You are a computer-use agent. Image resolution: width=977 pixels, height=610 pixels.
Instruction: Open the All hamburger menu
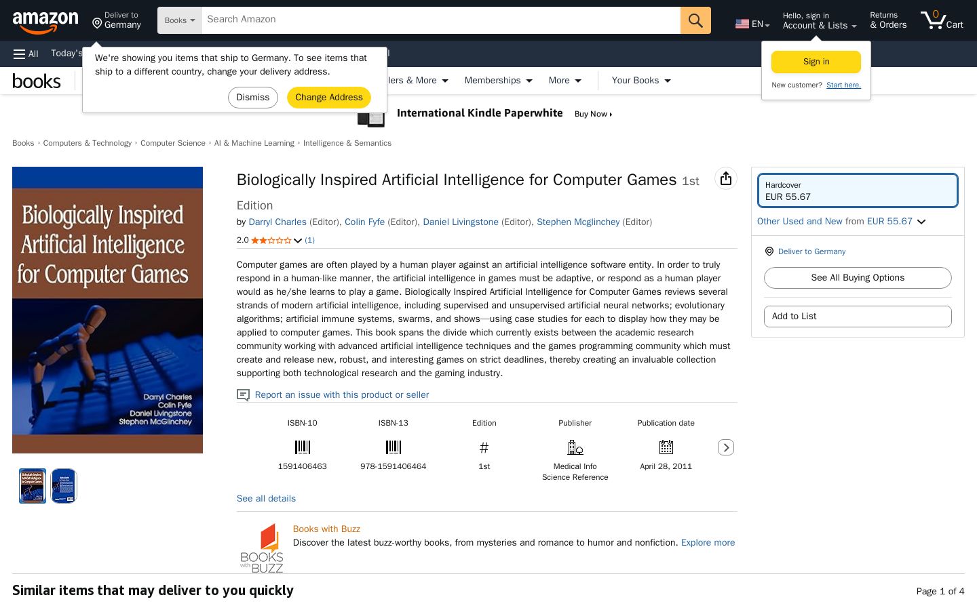coord(26,54)
